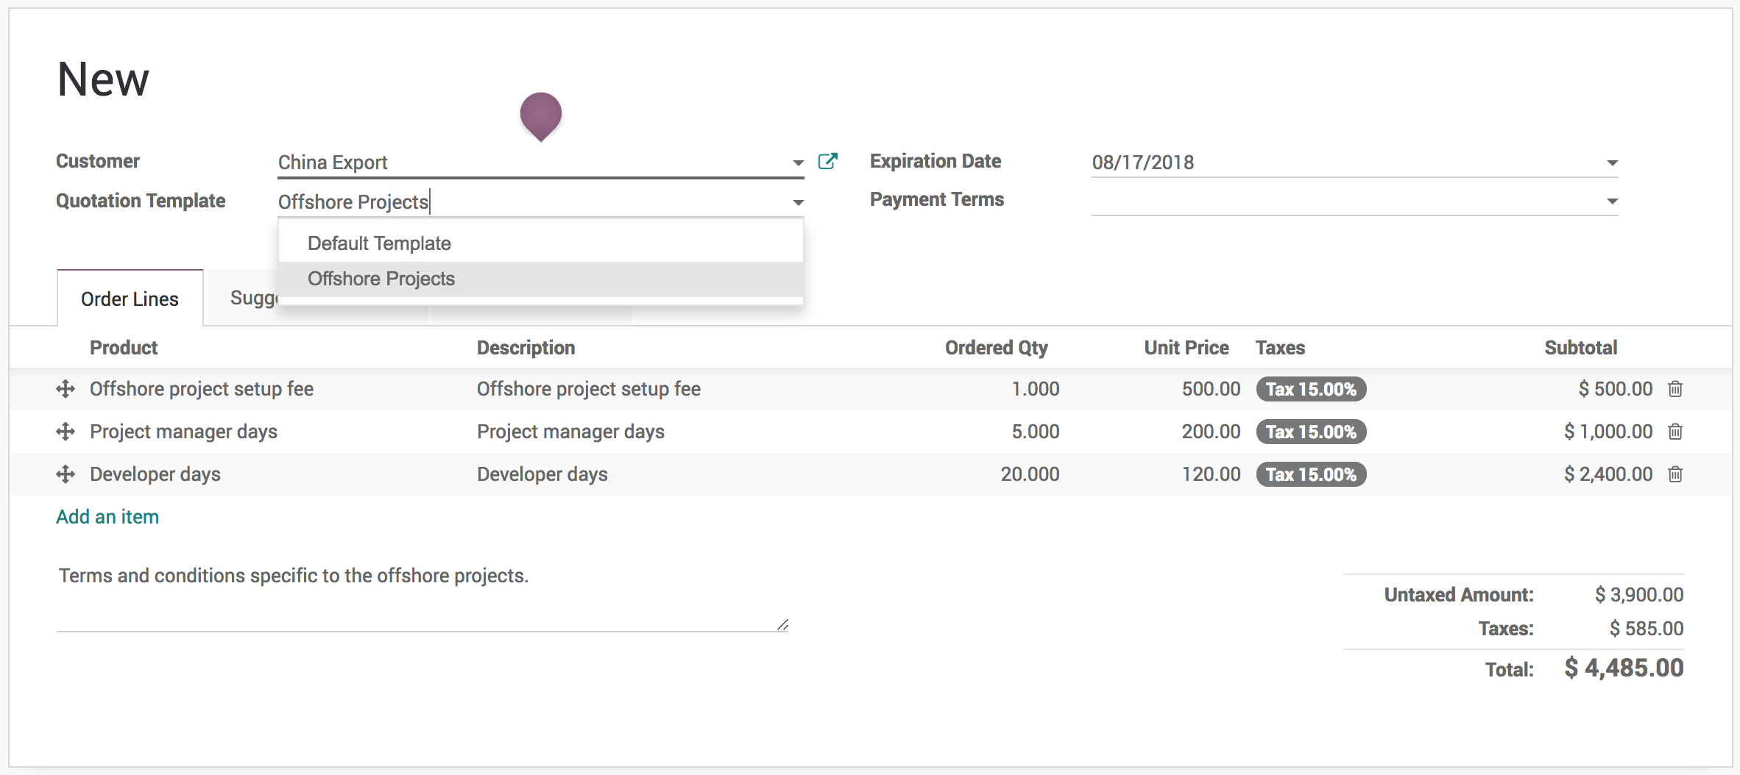
Task: Click drag handle for Offshore project setup fee
Action: click(66, 389)
